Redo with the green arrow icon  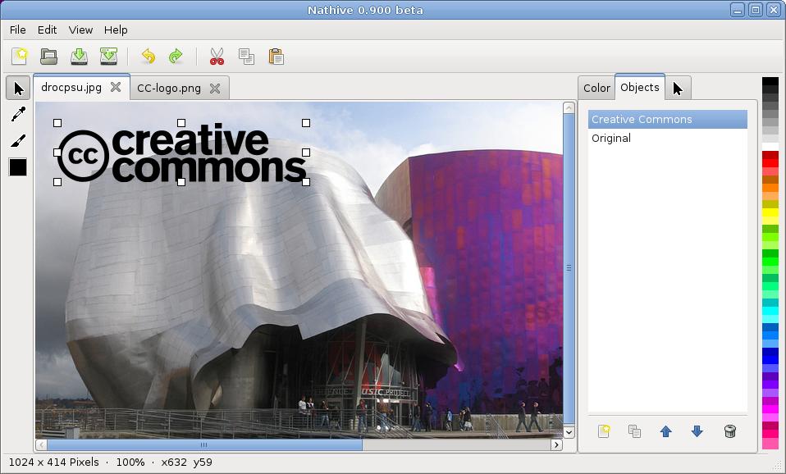click(176, 56)
